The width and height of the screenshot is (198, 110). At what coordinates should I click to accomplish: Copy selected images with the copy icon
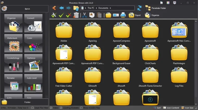92,15
